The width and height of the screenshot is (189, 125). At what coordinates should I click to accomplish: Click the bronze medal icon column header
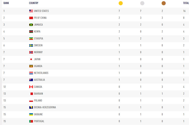point(164,3)
